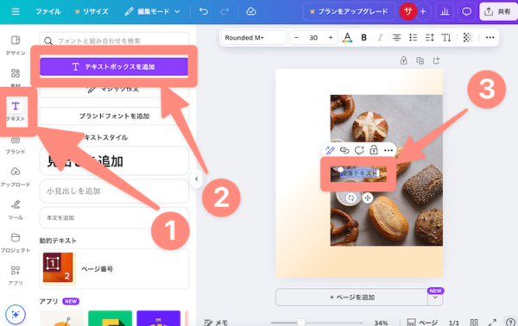Duplicate the page
The height and width of the screenshot is (326, 518).
click(420, 60)
